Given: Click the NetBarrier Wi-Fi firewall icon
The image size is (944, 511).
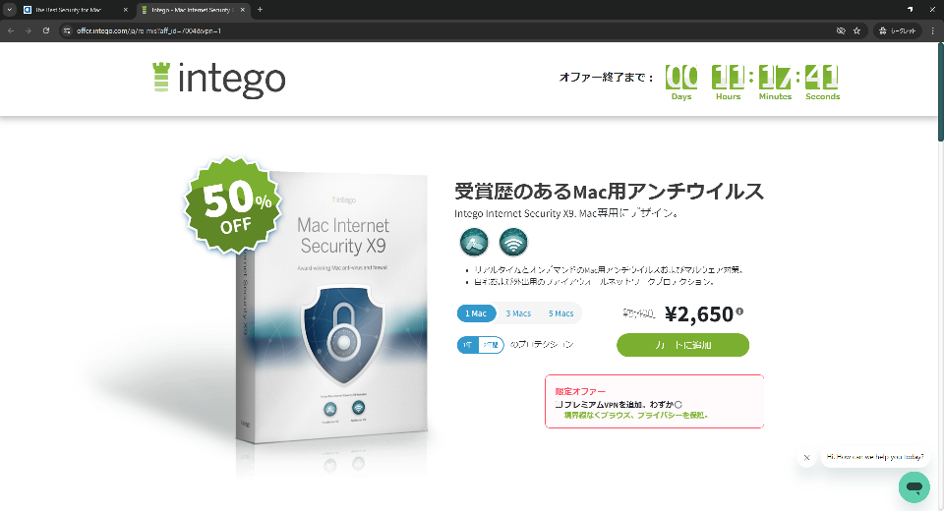Looking at the screenshot, I should pos(513,243).
